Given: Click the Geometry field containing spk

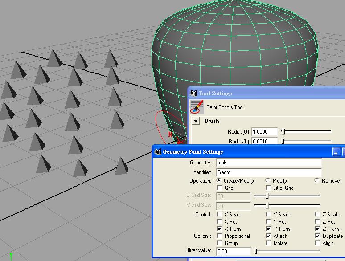Looking at the screenshot, I should tap(269, 163).
